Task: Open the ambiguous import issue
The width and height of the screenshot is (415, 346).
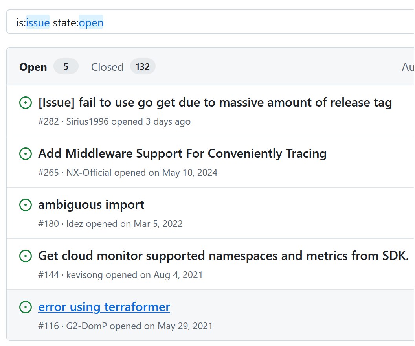Action: coord(91,204)
